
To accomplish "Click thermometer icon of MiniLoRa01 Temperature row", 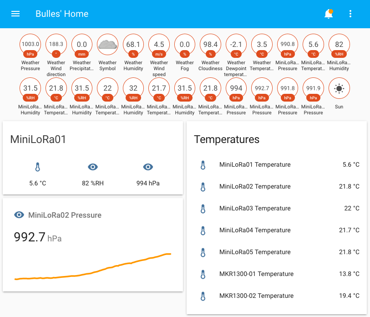I will 203,165.
